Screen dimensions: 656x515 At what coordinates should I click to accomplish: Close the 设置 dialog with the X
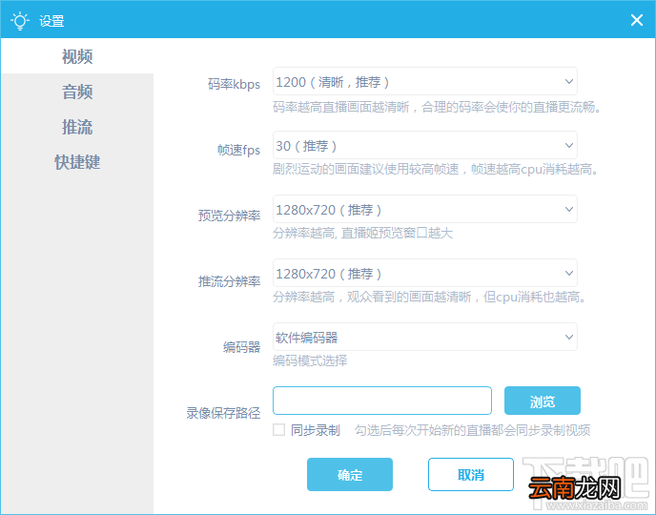coord(637,20)
